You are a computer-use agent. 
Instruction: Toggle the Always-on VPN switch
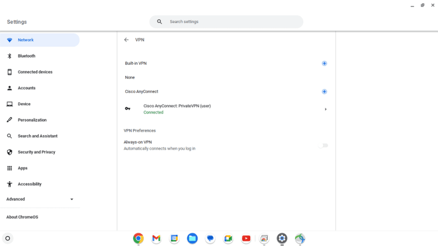click(x=323, y=145)
